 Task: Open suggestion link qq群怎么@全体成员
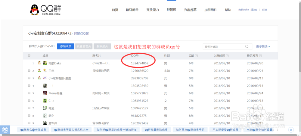click(33, 130)
